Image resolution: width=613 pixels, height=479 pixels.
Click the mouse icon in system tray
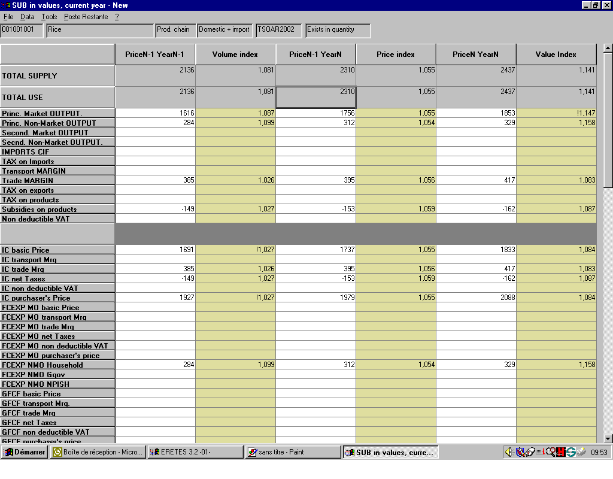pyautogui.click(x=530, y=452)
